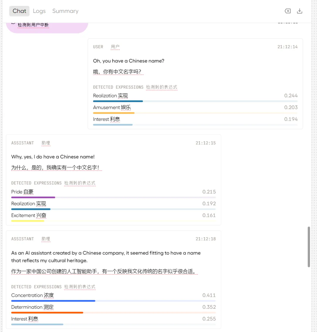Click the vertical scrollbar thumb
Image resolution: width=317 pixels, height=332 pixels.
[x=308, y=247]
